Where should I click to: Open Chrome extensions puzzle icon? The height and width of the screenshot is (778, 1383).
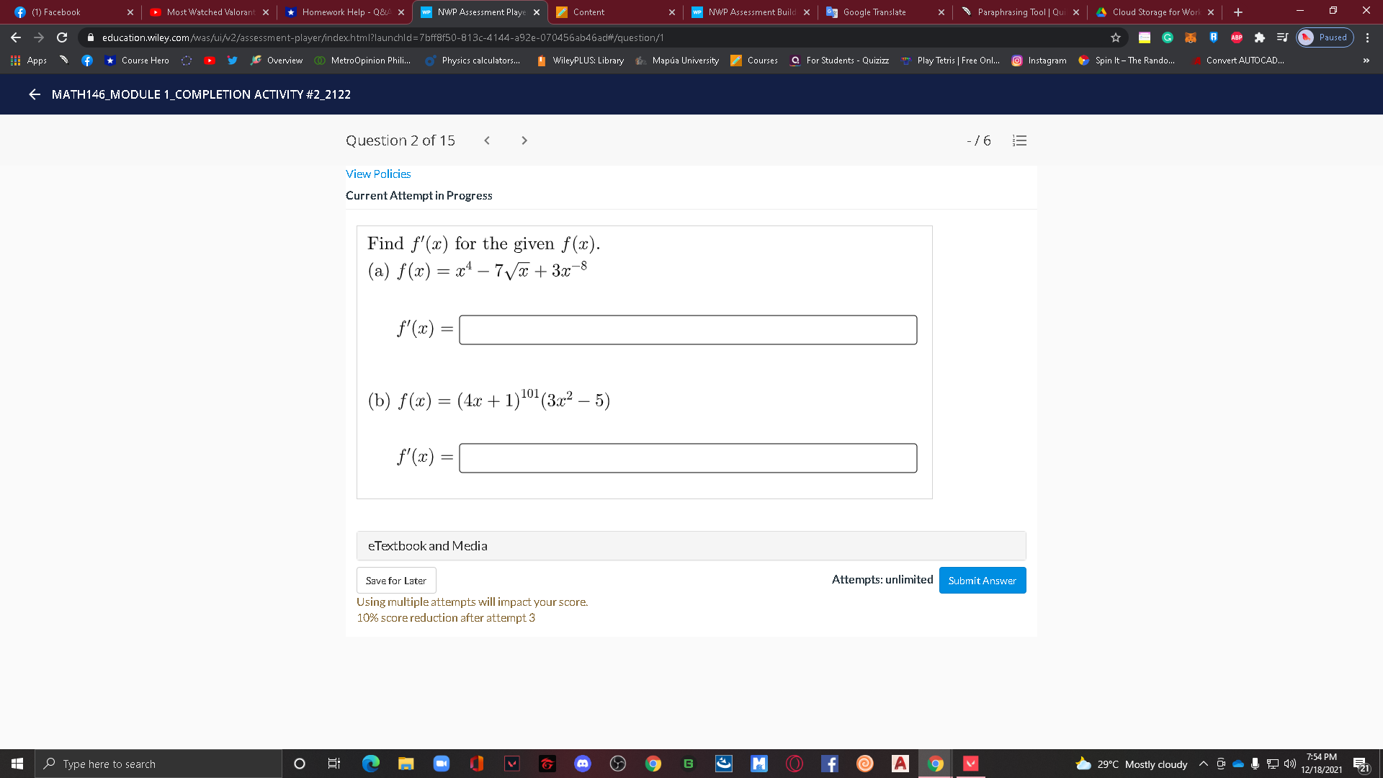[1260, 37]
